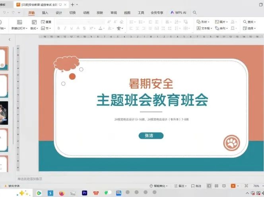264x197 pixels.
Task: Click the WPS AI button
Action: coord(178,13)
